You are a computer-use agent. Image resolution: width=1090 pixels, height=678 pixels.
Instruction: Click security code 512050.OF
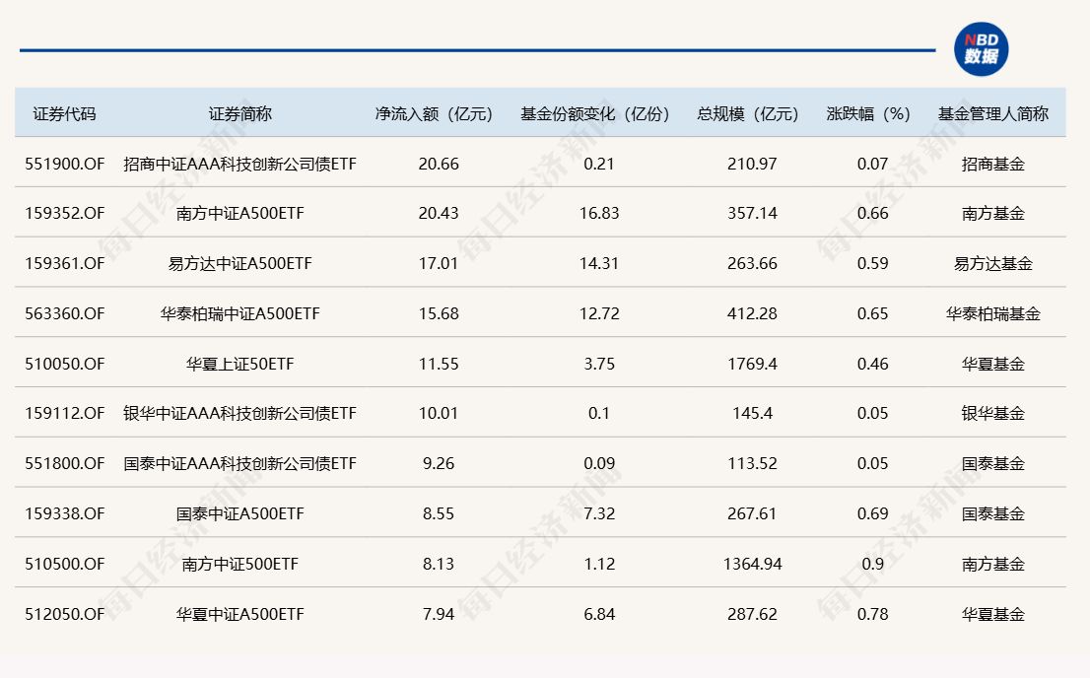pos(65,614)
